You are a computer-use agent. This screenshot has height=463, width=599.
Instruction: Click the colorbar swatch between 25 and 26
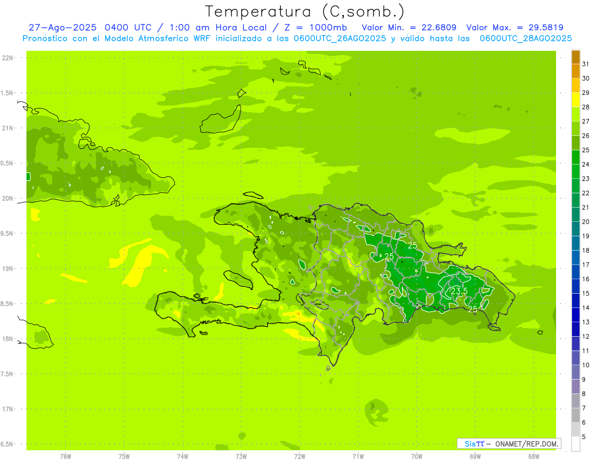(x=576, y=143)
